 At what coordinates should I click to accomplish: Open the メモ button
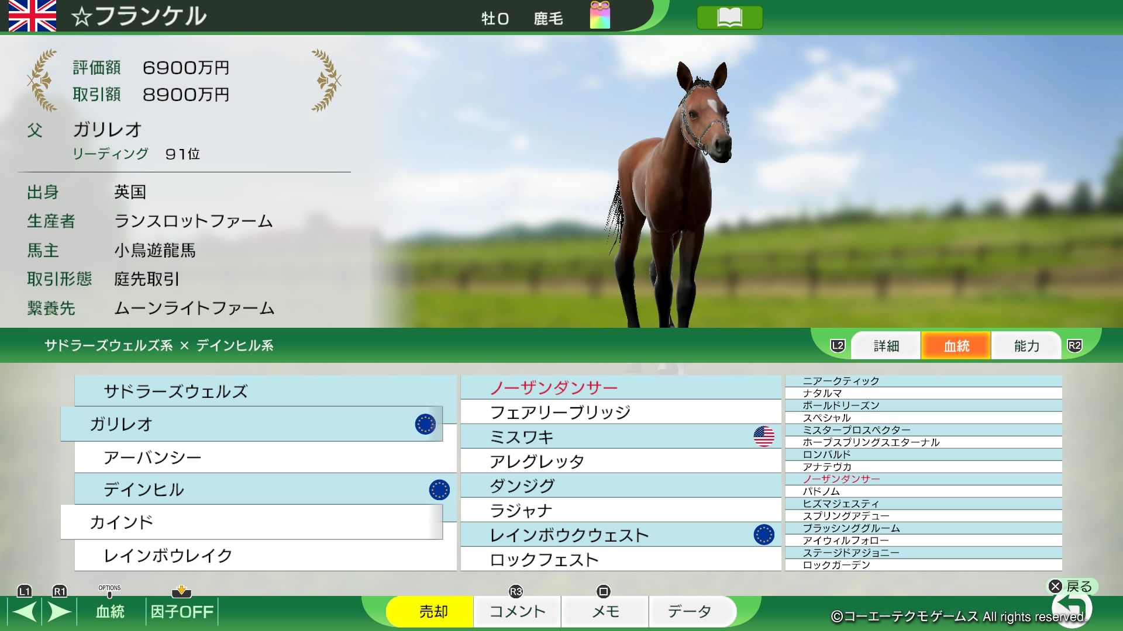click(x=605, y=612)
